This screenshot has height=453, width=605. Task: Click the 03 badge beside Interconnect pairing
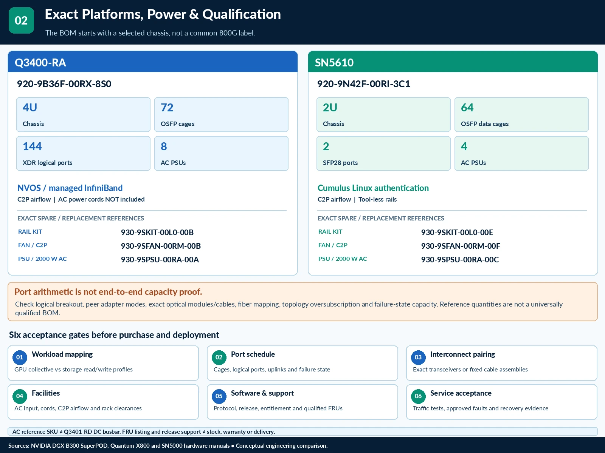418,357
